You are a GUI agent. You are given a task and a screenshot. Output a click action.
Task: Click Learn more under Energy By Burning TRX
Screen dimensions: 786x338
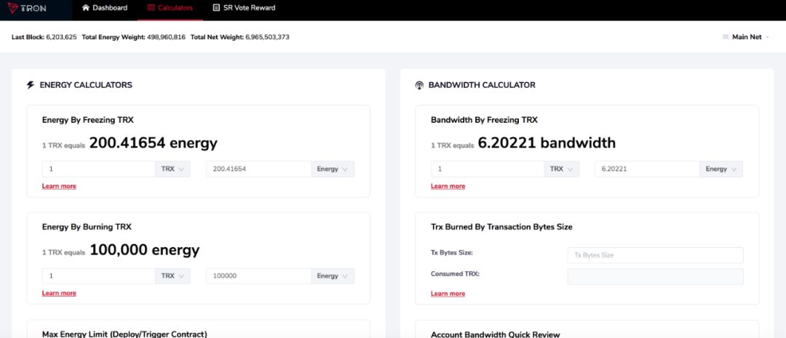(x=59, y=294)
